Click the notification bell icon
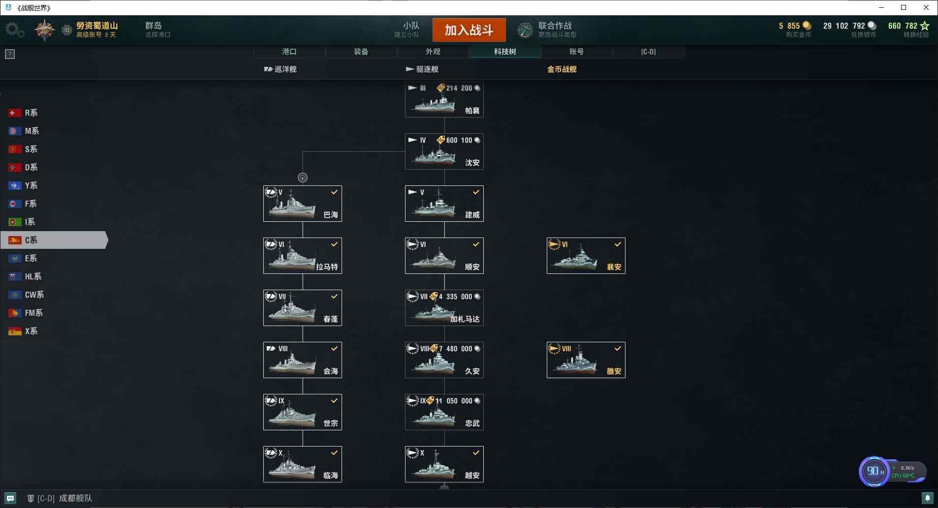 click(927, 498)
